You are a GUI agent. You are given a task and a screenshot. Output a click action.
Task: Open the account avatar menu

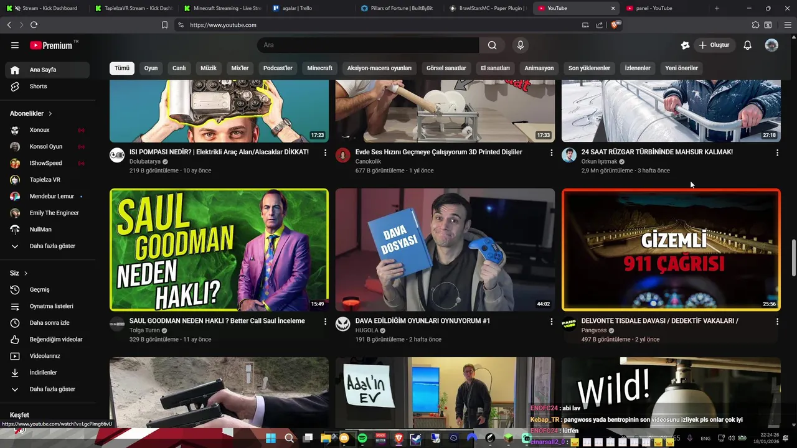pyautogui.click(x=771, y=45)
